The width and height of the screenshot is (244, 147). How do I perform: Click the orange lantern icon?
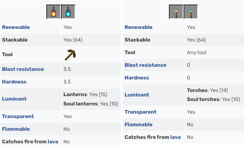(x=53, y=12)
